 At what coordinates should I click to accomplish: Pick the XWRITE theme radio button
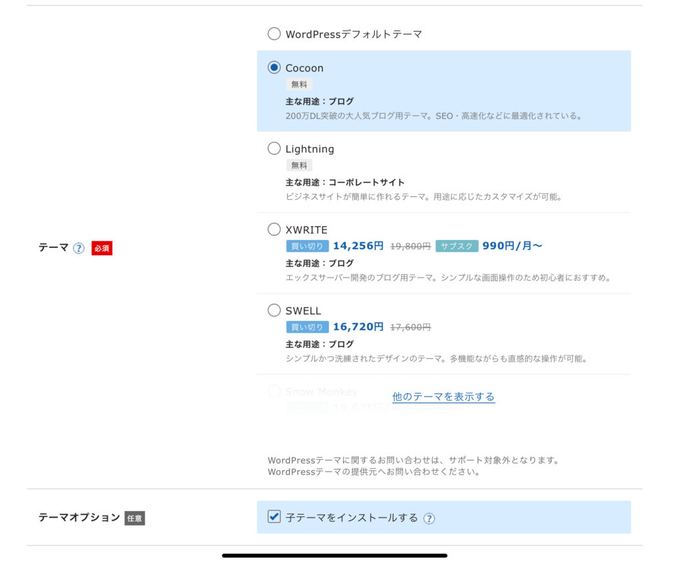click(x=274, y=229)
